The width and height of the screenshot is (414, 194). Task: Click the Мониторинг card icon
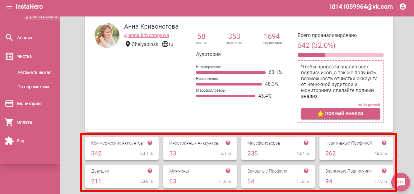9,104
